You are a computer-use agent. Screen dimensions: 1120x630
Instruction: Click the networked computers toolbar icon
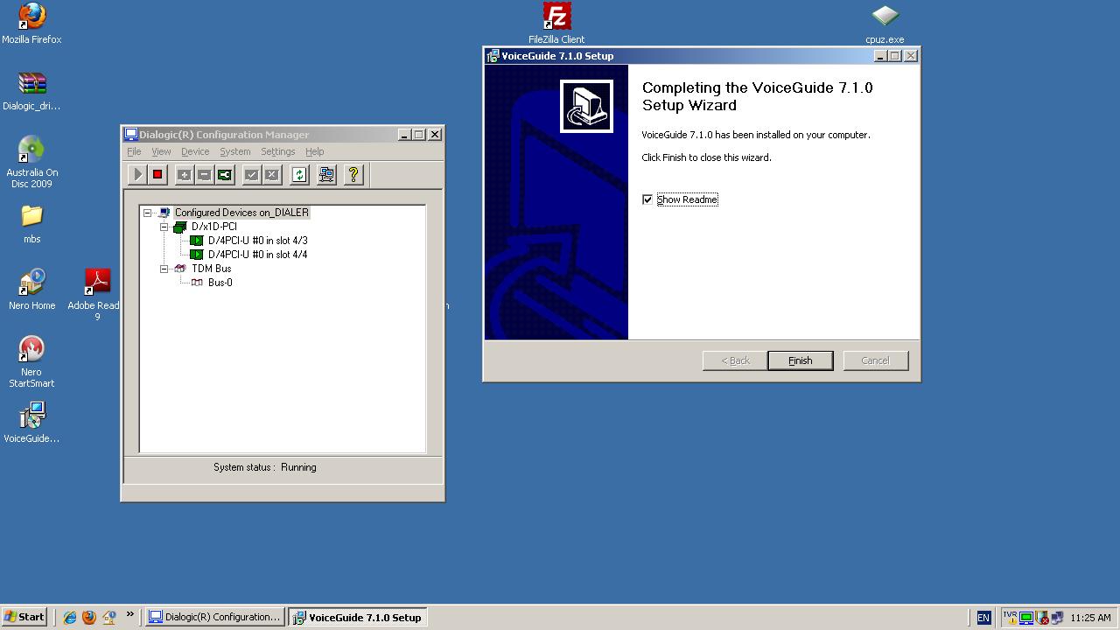[x=326, y=175]
